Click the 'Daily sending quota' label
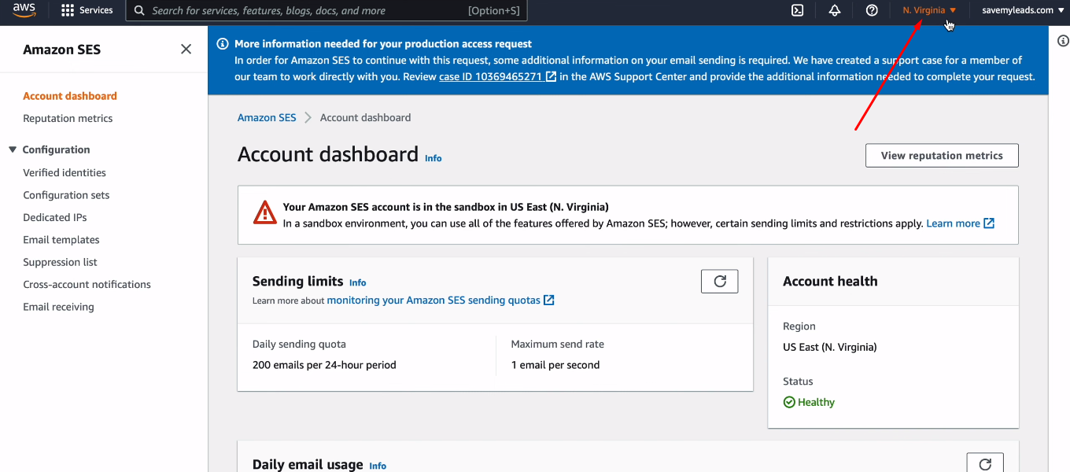The image size is (1070, 472). (299, 345)
